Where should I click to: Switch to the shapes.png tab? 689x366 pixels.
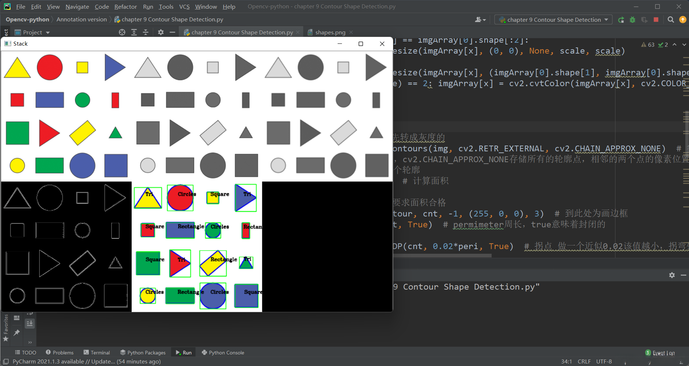pyautogui.click(x=330, y=32)
